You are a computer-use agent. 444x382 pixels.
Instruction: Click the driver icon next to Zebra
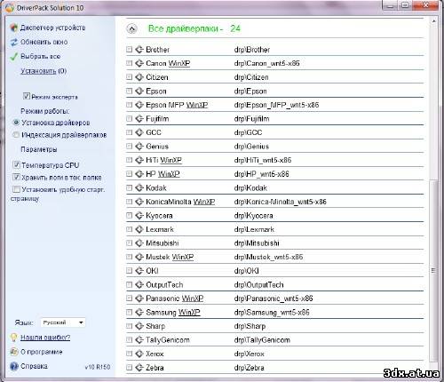point(139,368)
